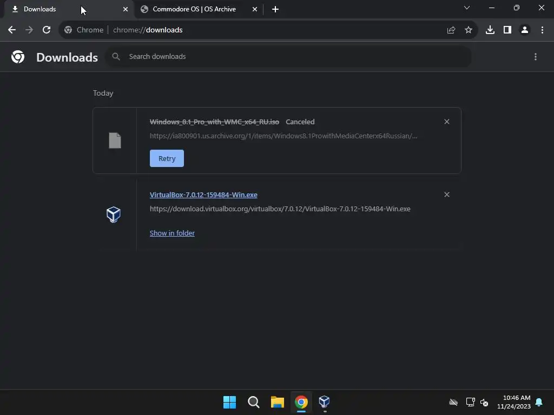Click the archive.org source URL of the ISO
The height and width of the screenshot is (415, 554).
(283, 136)
